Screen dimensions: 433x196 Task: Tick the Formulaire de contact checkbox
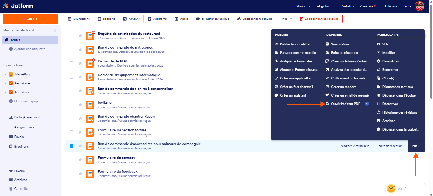[71, 160]
